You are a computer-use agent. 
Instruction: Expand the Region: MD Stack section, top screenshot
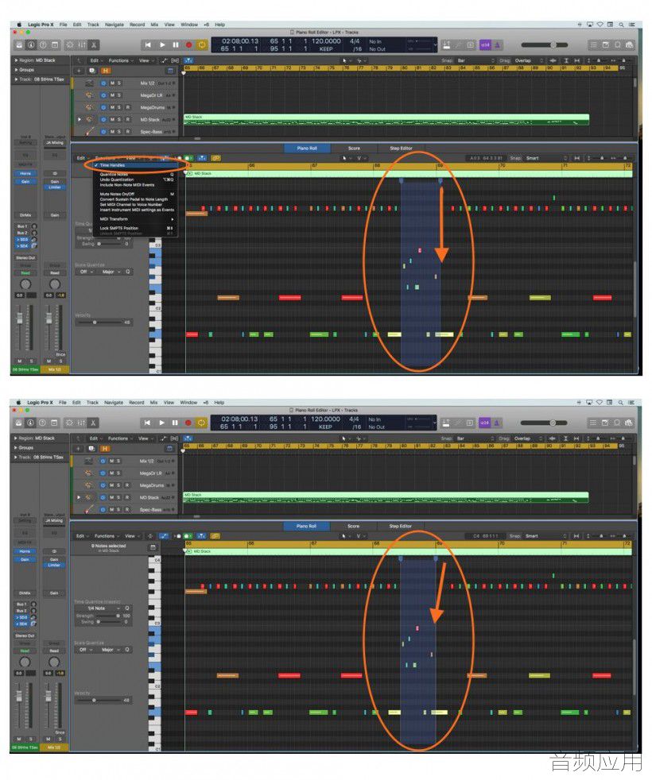(x=16, y=60)
